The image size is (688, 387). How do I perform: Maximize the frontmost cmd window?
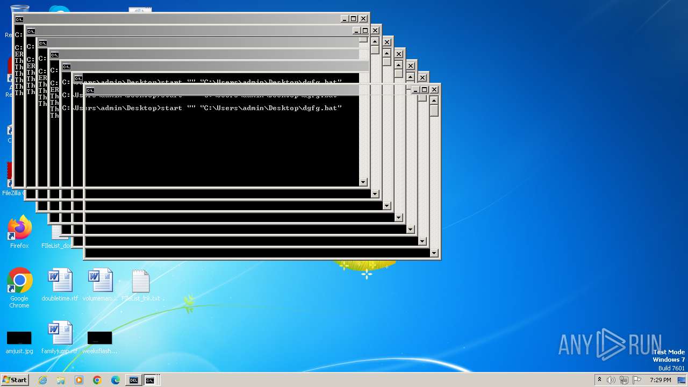point(424,90)
